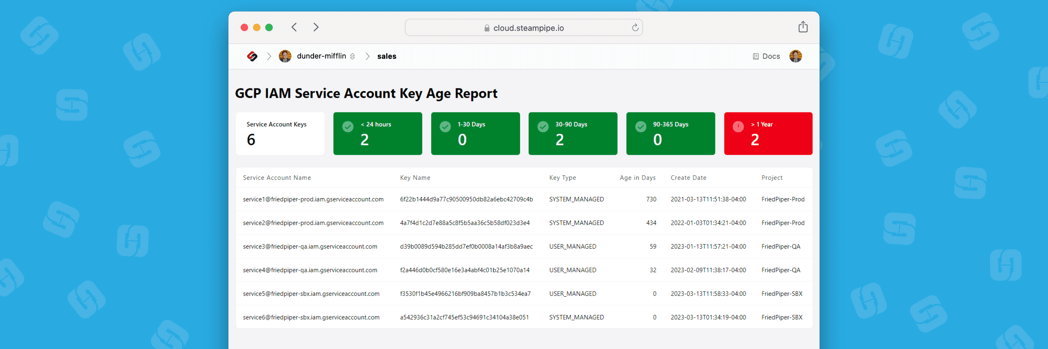
Task: Select the > 1 Year red card
Action: coord(768,134)
